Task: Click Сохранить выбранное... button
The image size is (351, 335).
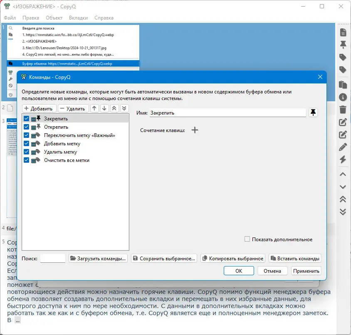Action: 164,258
